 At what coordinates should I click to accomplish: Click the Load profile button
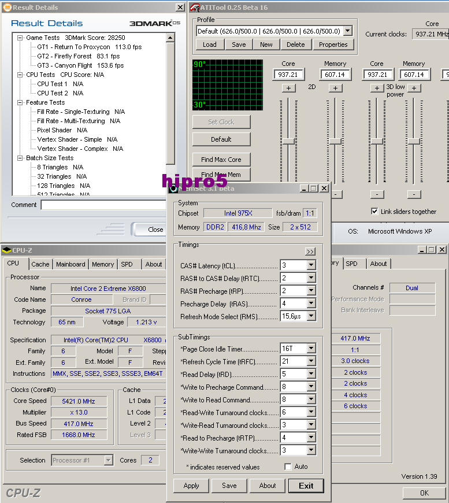[x=209, y=45]
